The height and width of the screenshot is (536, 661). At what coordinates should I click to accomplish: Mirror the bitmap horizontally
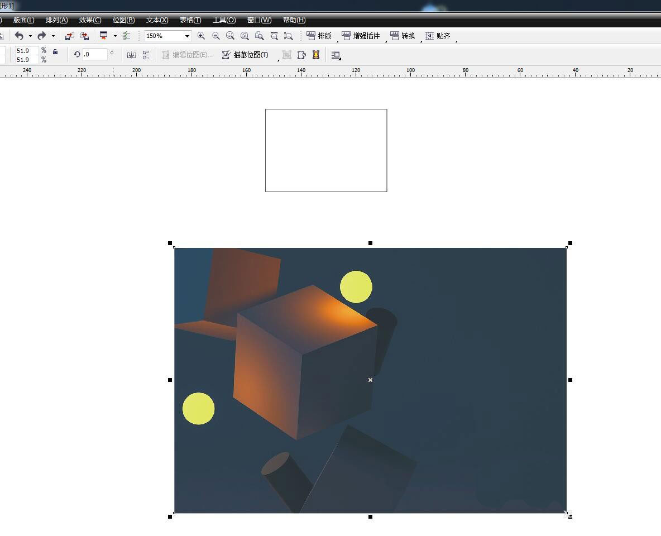point(131,55)
